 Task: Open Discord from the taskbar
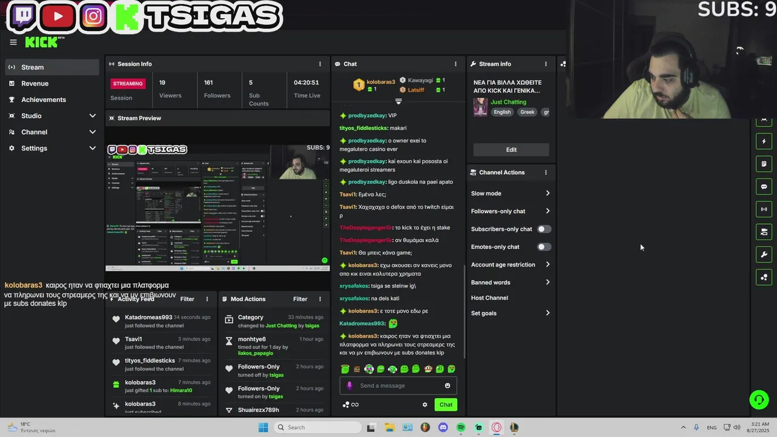click(x=443, y=427)
